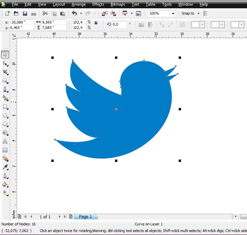The image size is (247, 235).
Task: Select the Outline pen tool
Action: click(x=5, y=176)
